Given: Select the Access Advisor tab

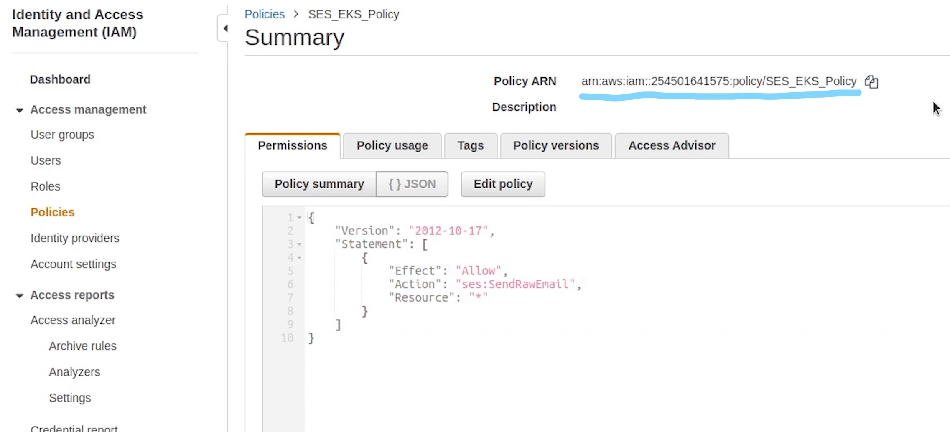Looking at the screenshot, I should pos(671,145).
